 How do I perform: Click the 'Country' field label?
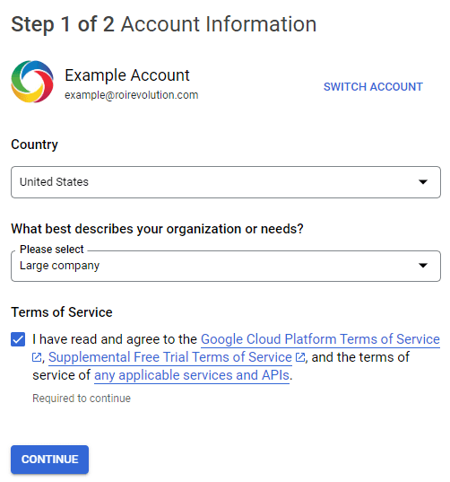coord(34,145)
